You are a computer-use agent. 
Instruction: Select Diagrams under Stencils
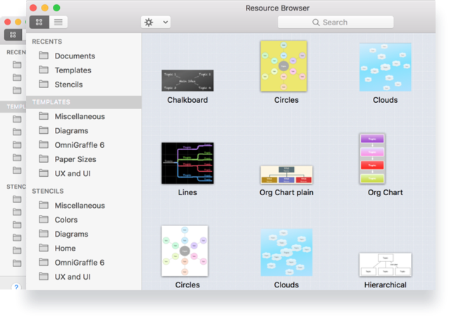84,234
